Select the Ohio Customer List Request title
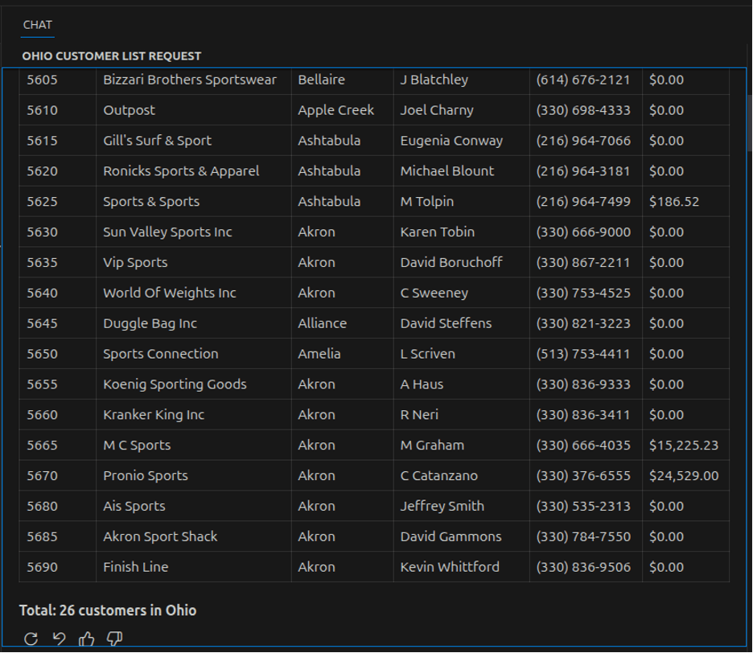 [x=112, y=56]
